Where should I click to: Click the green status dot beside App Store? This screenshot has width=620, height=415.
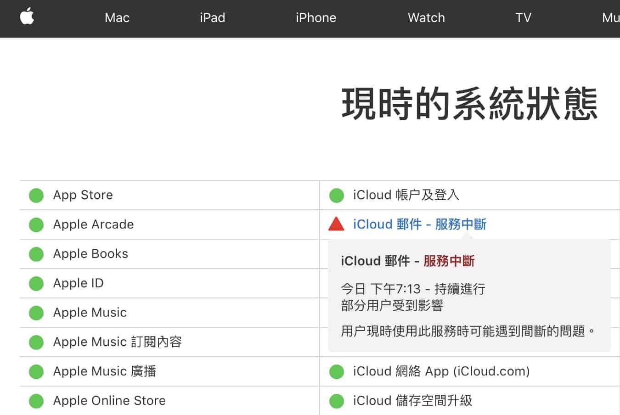coord(36,195)
